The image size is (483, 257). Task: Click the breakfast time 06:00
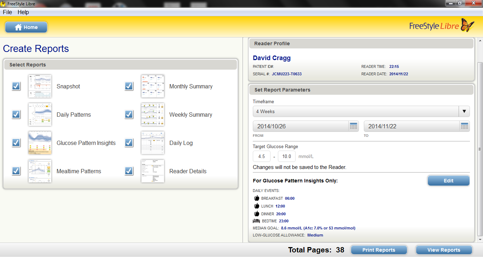290,198
